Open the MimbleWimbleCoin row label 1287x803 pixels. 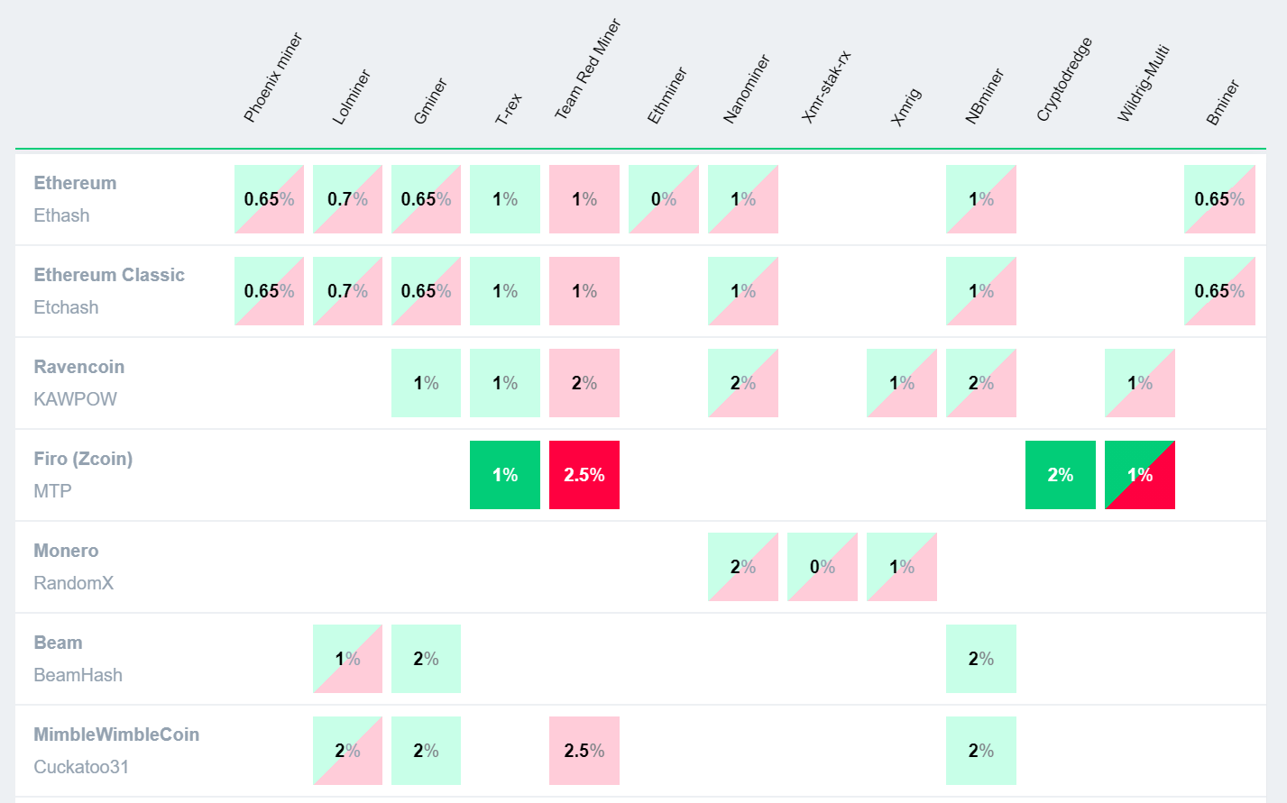116,735
